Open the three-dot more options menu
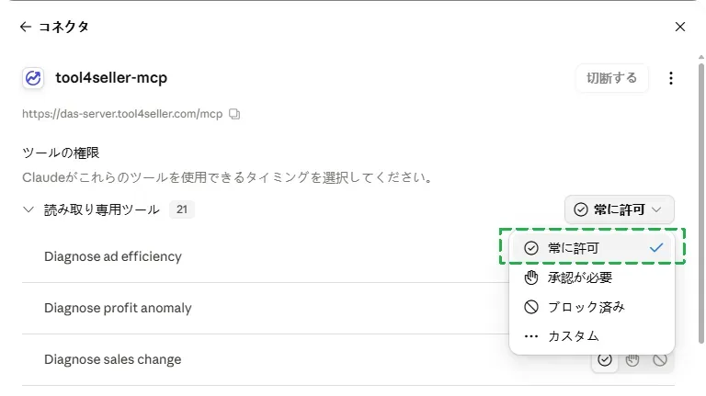The width and height of the screenshot is (706, 396). (671, 78)
